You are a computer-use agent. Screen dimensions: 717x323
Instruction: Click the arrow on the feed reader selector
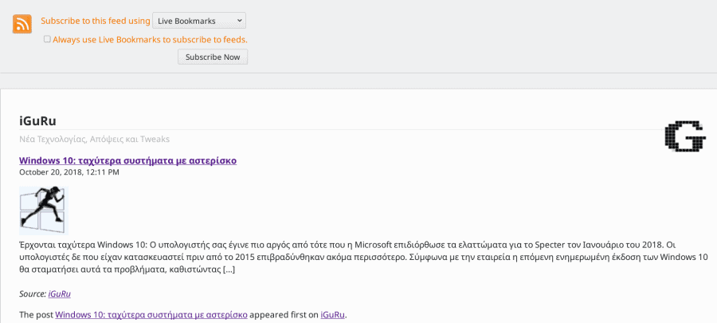241,21
